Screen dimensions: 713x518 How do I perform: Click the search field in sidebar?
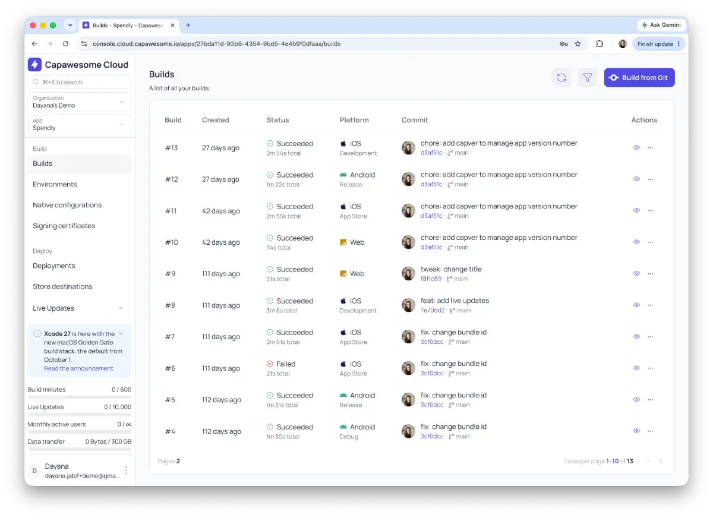(x=80, y=82)
